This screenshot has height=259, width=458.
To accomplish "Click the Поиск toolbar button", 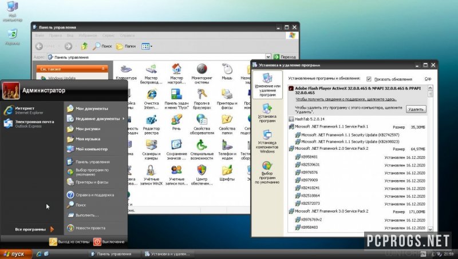I will pyautogui.click(x=102, y=46).
